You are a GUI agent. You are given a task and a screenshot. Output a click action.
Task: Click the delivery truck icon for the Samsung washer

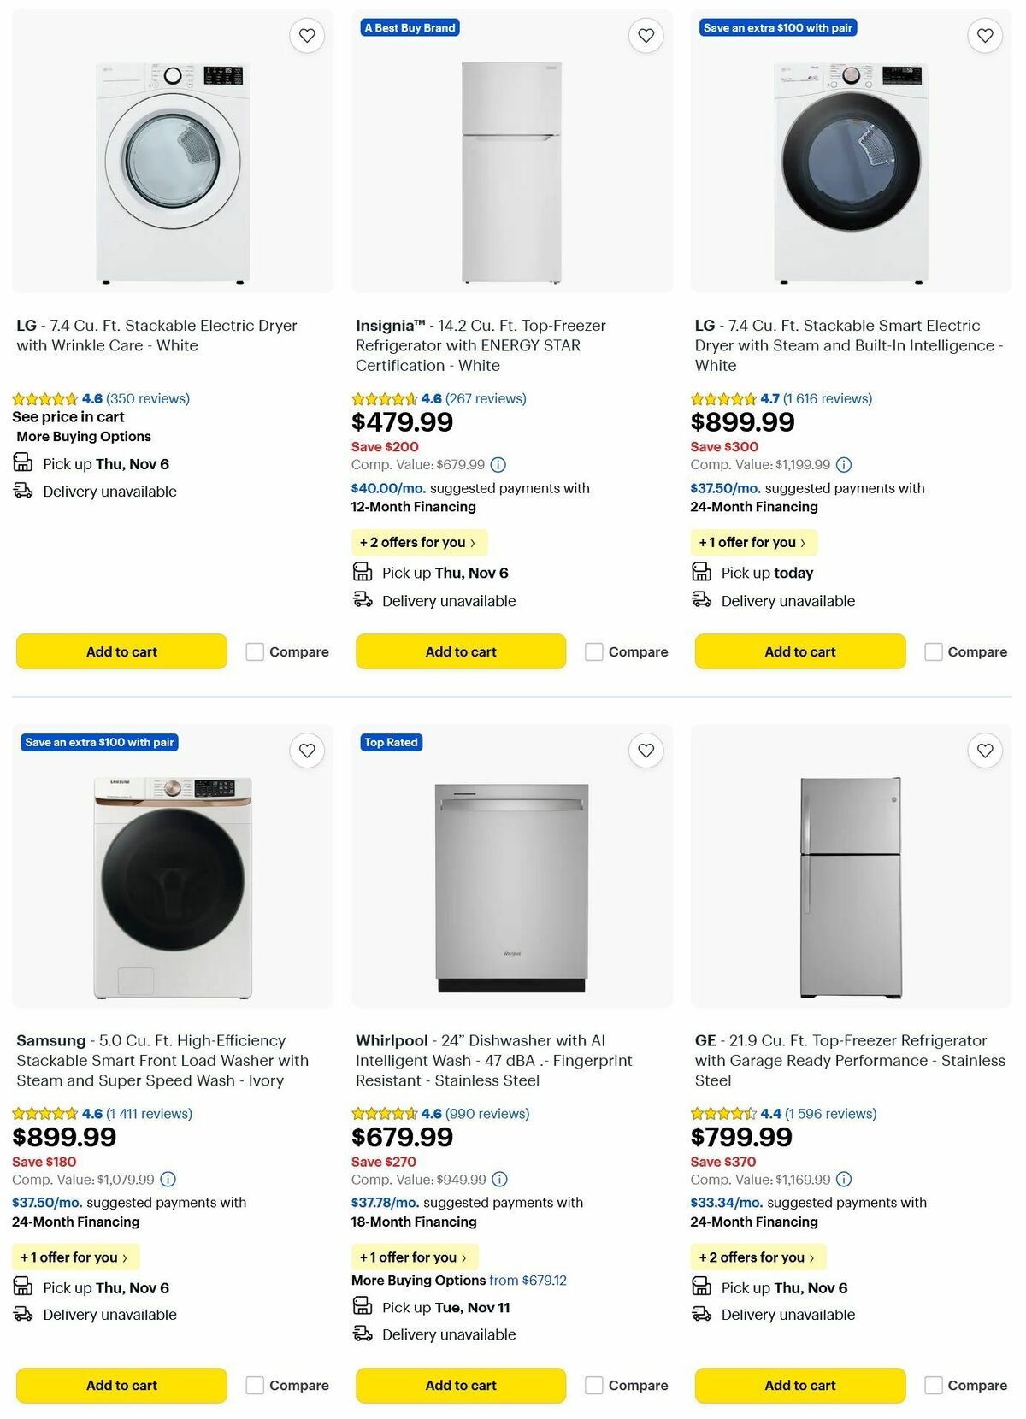pyautogui.click(x=24, y=1315)
